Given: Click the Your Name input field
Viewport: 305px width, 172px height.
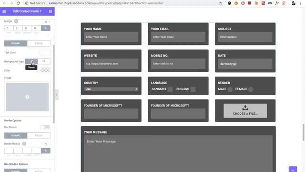Looking at the screenshot, I should point(111,37).
